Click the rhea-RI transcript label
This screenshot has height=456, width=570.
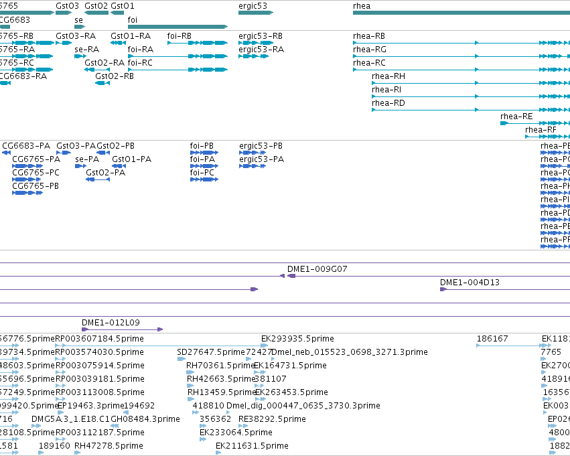[x=386, y=90]
